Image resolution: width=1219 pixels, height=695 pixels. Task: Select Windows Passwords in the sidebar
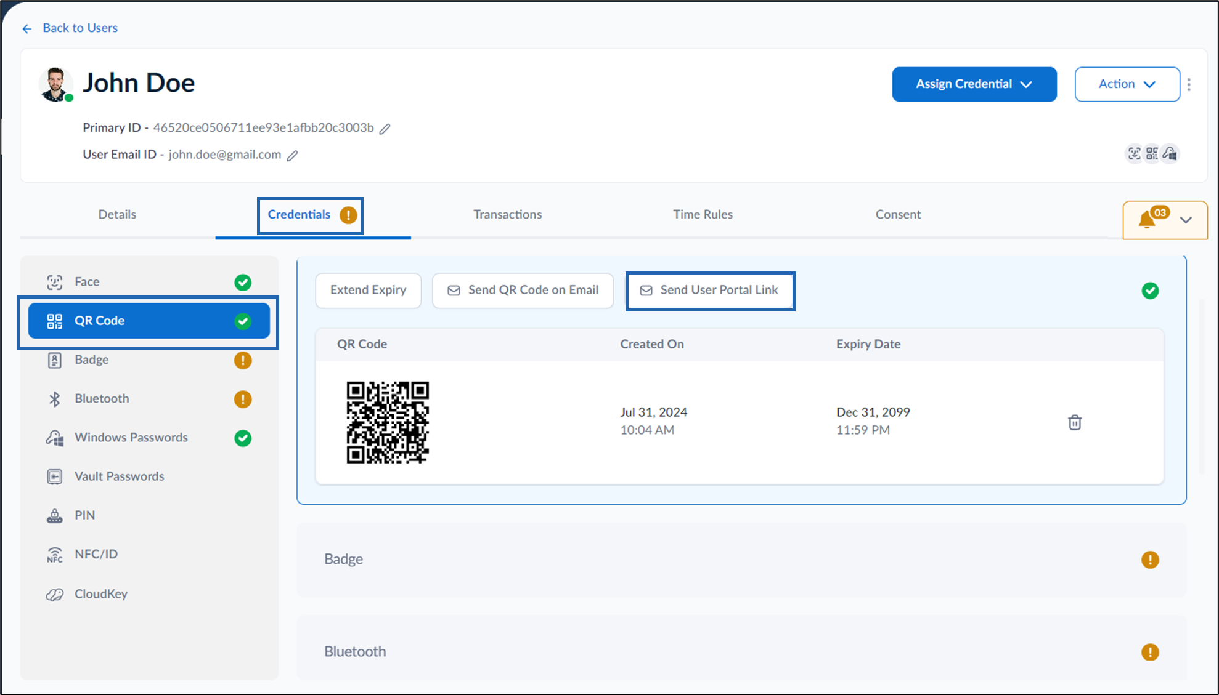[x=149, y=438]
